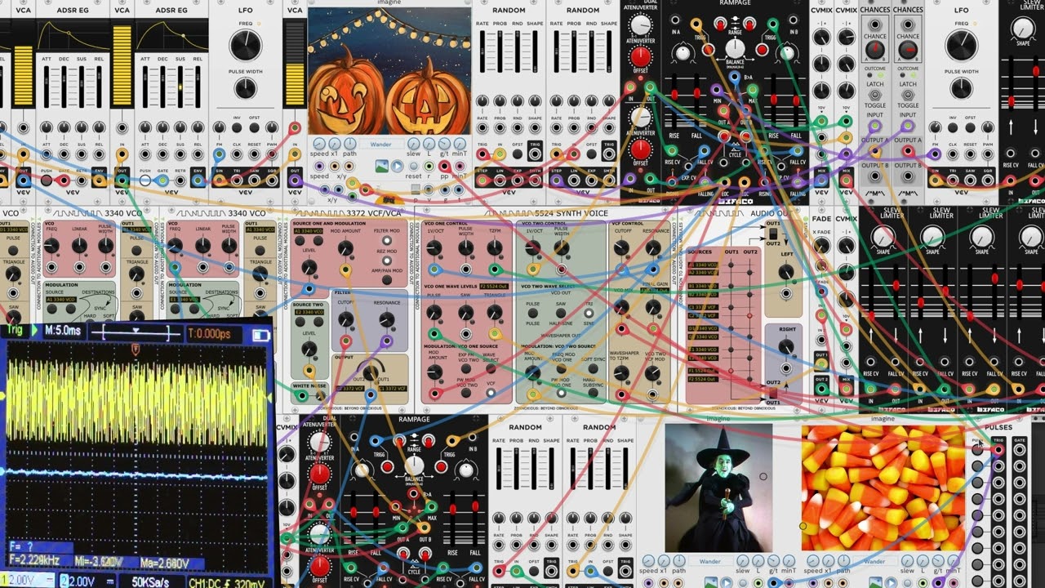Screen dimensions: 1045x588
Task: Click the RIGHT level knob on Audio Out
Action: 786,346
